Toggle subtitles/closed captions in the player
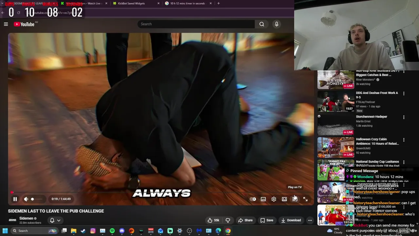Image resolution: width=419 pixels, height=236 pixels. click(263, 199)
